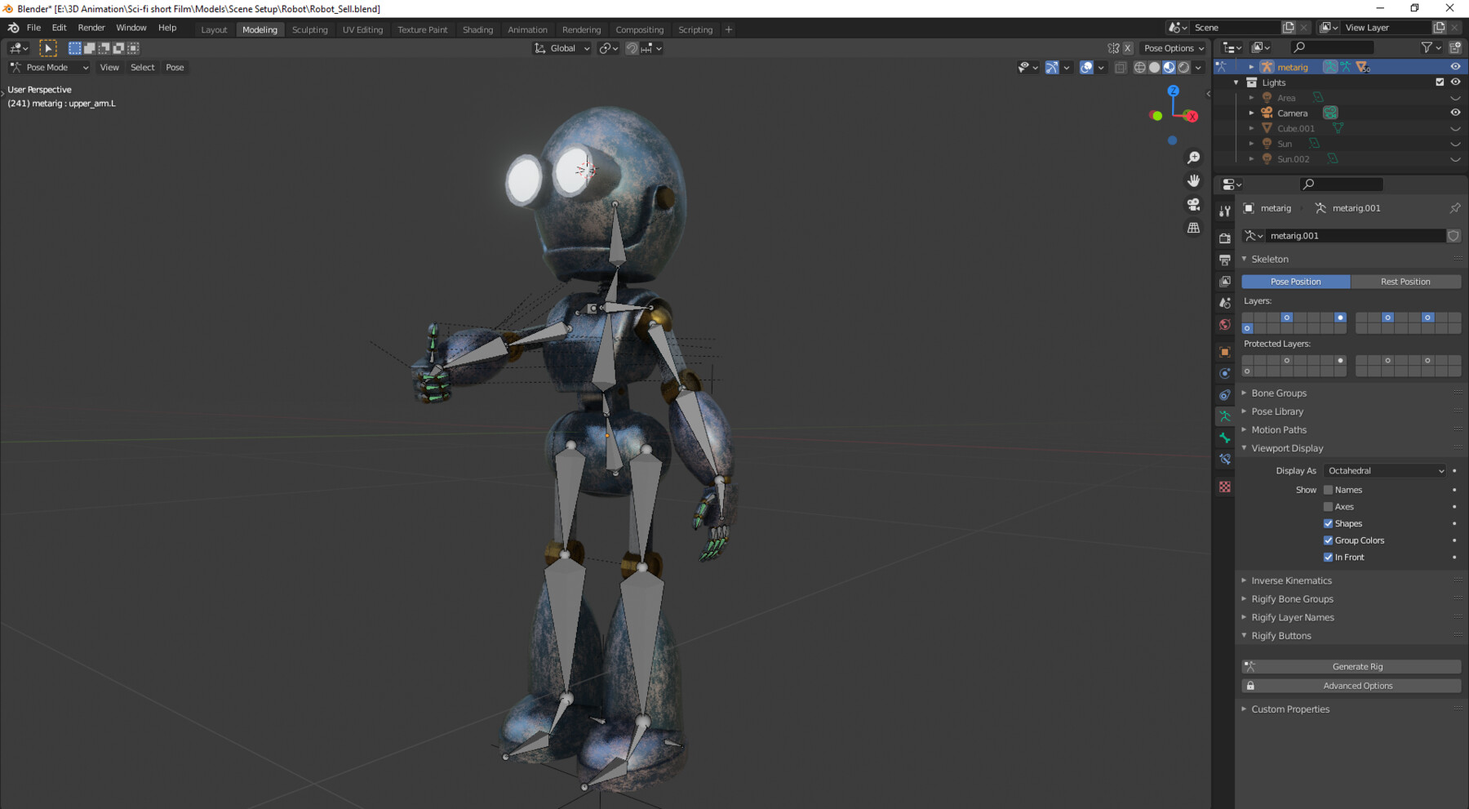1469x809 pixels.
Task: Open the World Properties tab
Action: pos(1225,325)
